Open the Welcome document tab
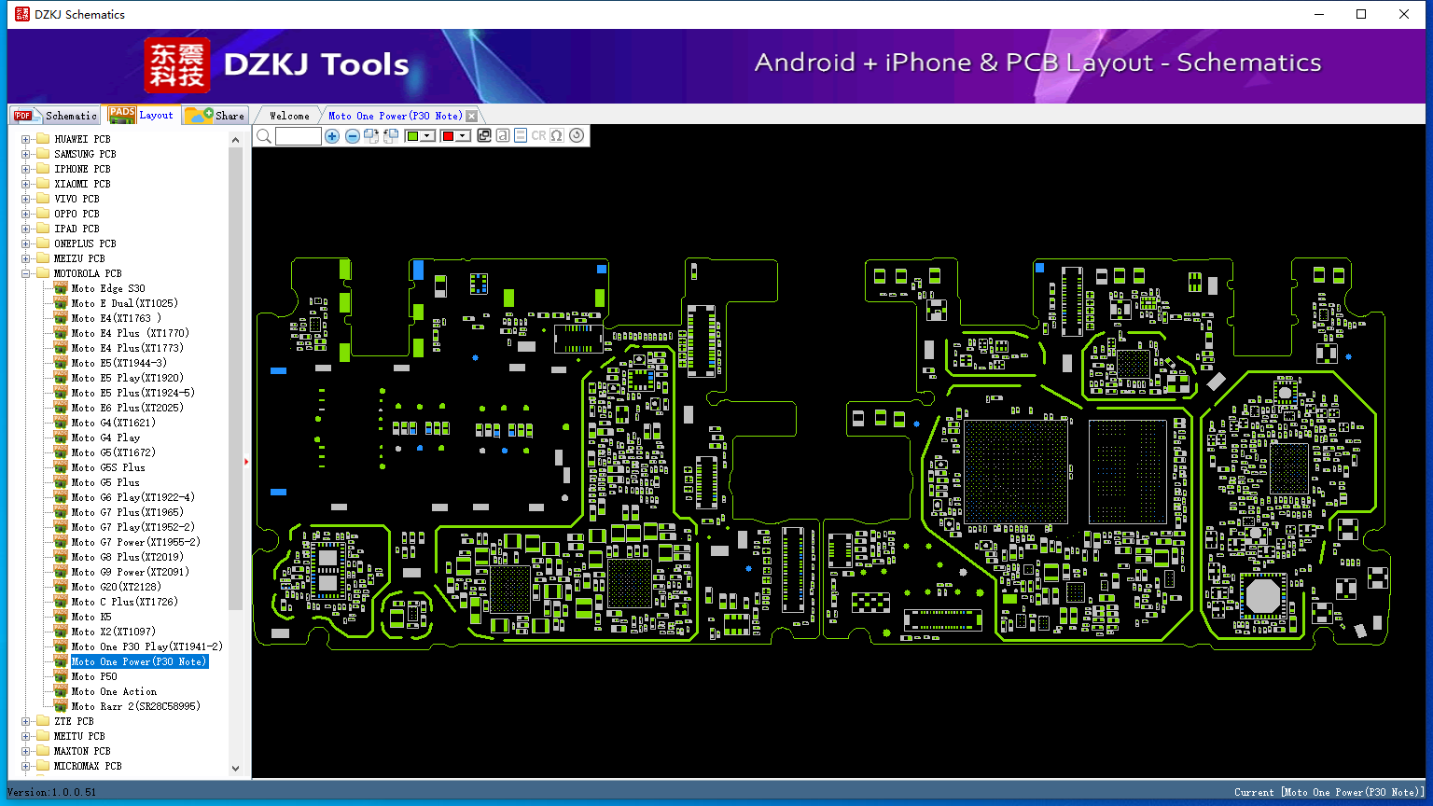This screenshot has width=1433, height=806. [x=289, y=116]
